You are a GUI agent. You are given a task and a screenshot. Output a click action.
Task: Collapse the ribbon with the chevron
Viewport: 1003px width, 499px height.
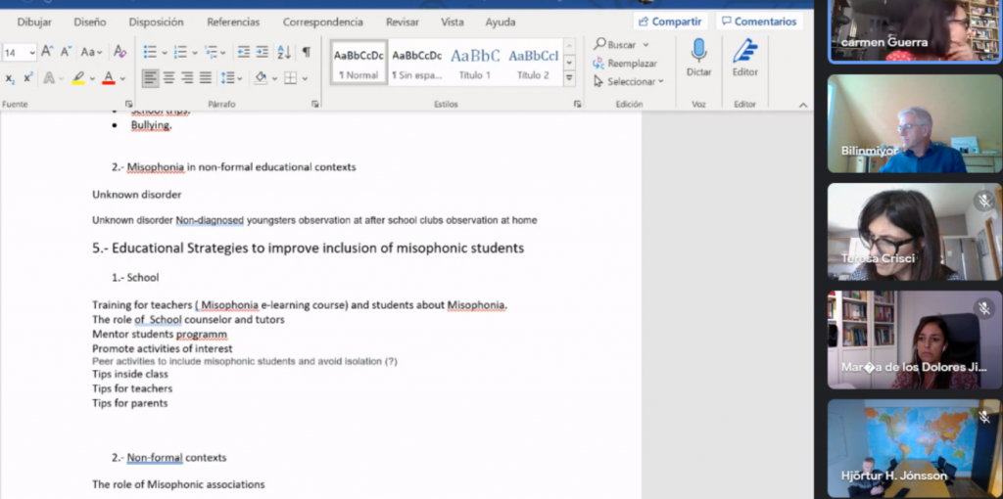point(803,104)
